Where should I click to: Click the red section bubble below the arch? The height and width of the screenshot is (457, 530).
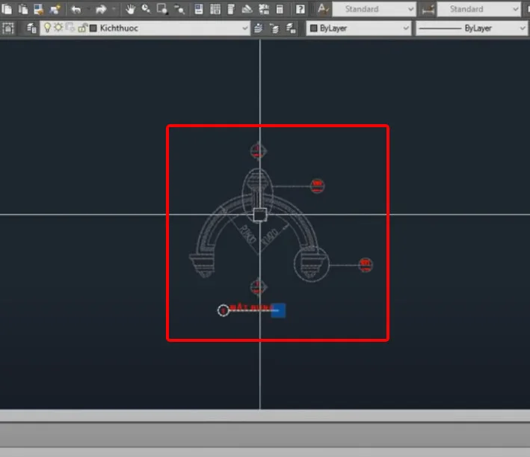[258, 287]
